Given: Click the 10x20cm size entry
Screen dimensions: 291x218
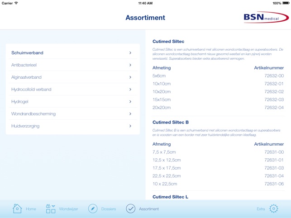Looking at the screenshot, I should 162,92.
